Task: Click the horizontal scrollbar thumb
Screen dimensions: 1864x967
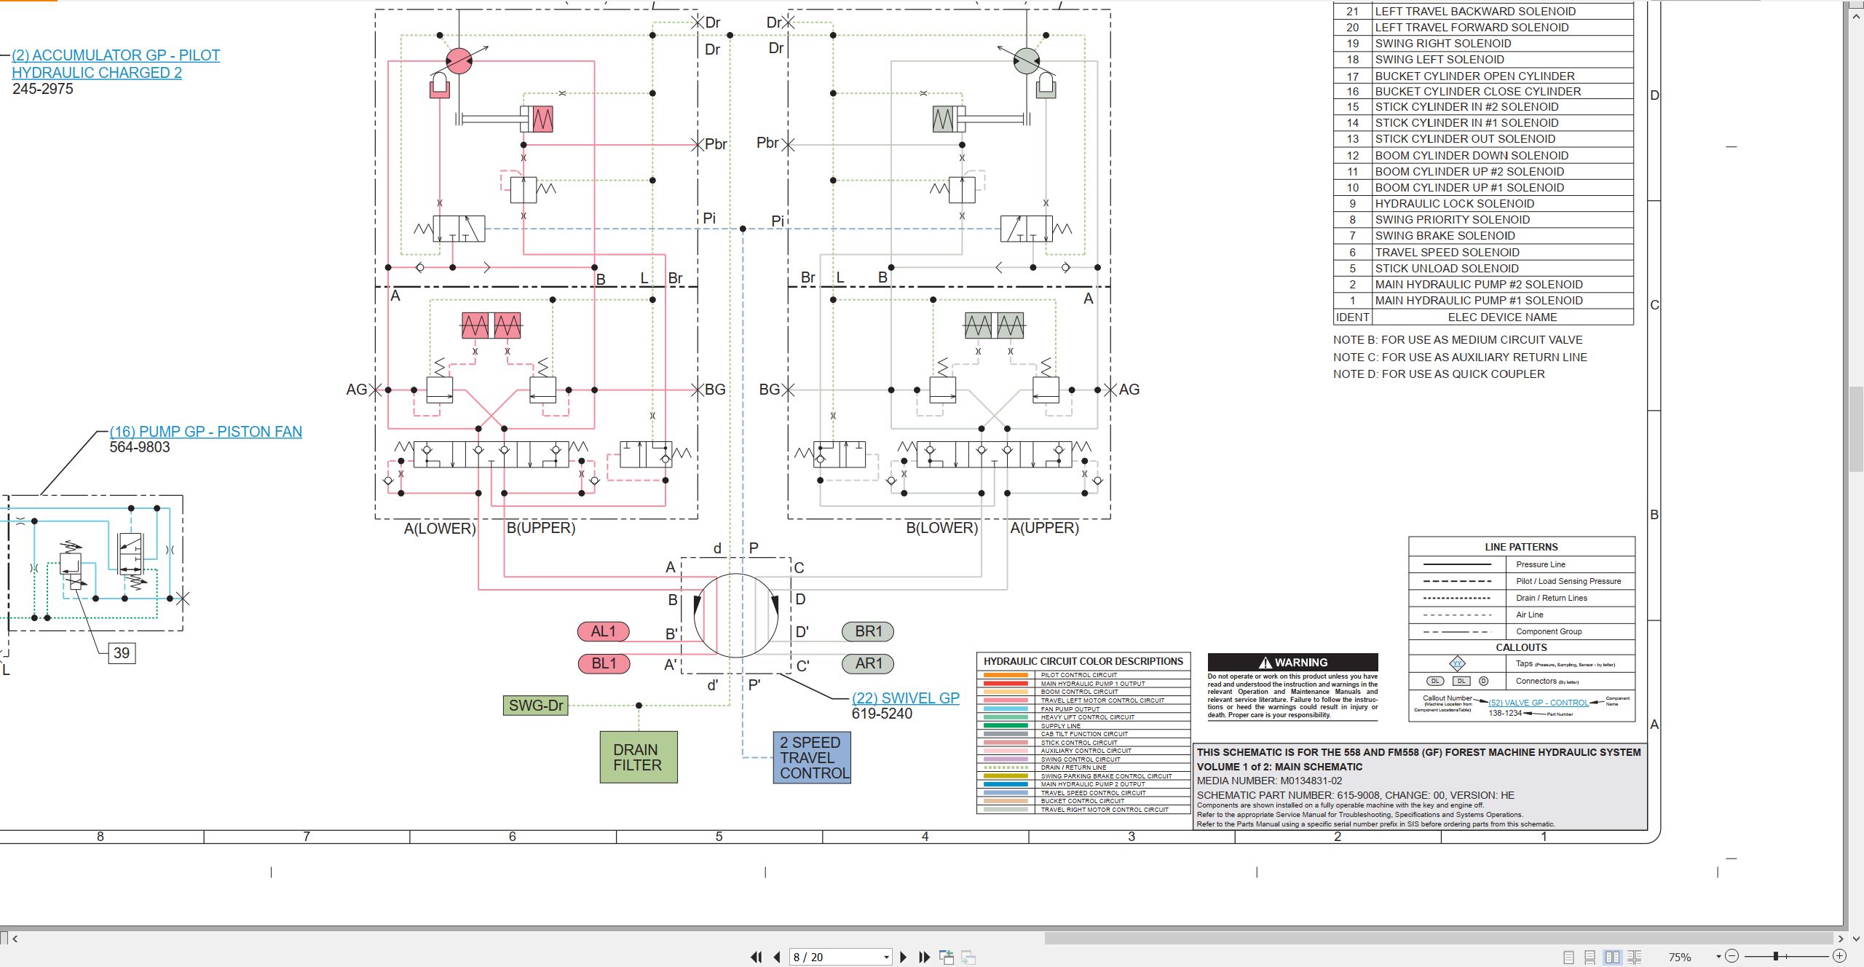Action: (1439, 939)
